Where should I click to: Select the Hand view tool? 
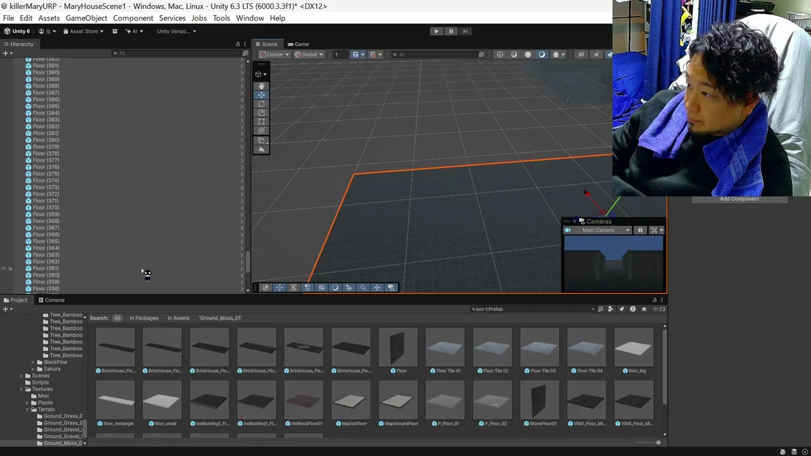tap(261, 86)
